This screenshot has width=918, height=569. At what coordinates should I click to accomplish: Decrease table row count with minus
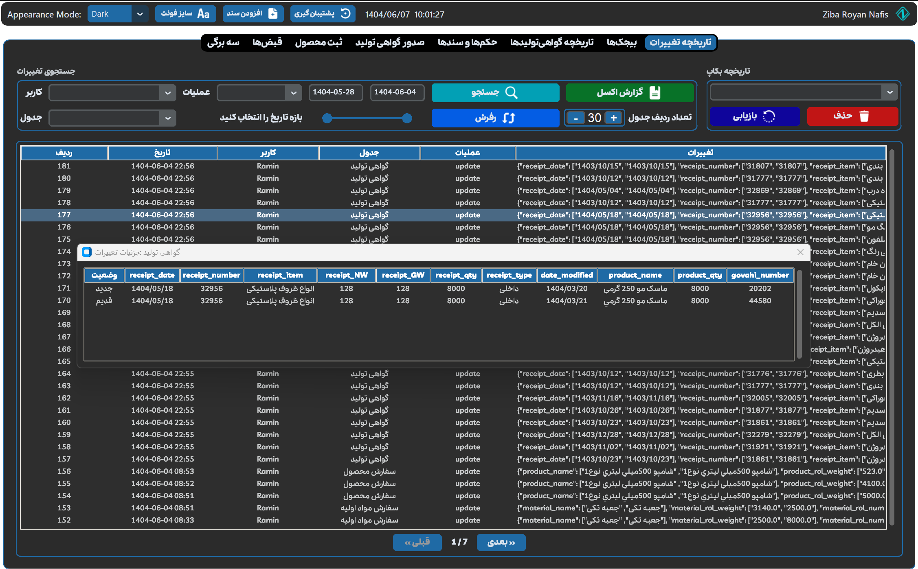coord(575,118)
